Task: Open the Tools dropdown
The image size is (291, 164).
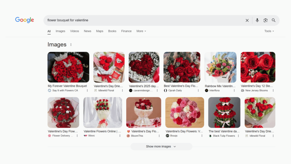Action: click(x=269, y=31)
